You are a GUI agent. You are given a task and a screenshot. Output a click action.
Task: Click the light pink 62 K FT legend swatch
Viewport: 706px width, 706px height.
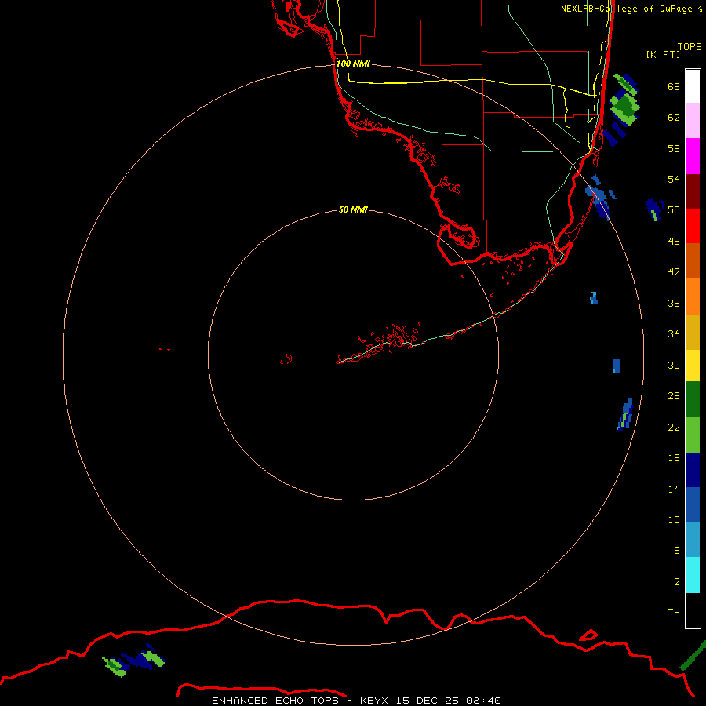[x=693, y=121]
